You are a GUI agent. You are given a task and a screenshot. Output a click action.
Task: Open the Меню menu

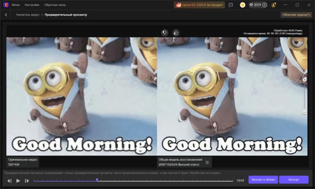(x=16, y=5)
